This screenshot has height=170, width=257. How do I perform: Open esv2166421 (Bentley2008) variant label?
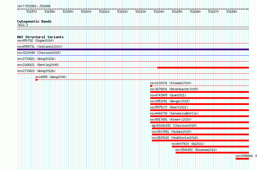coord(38,65)
